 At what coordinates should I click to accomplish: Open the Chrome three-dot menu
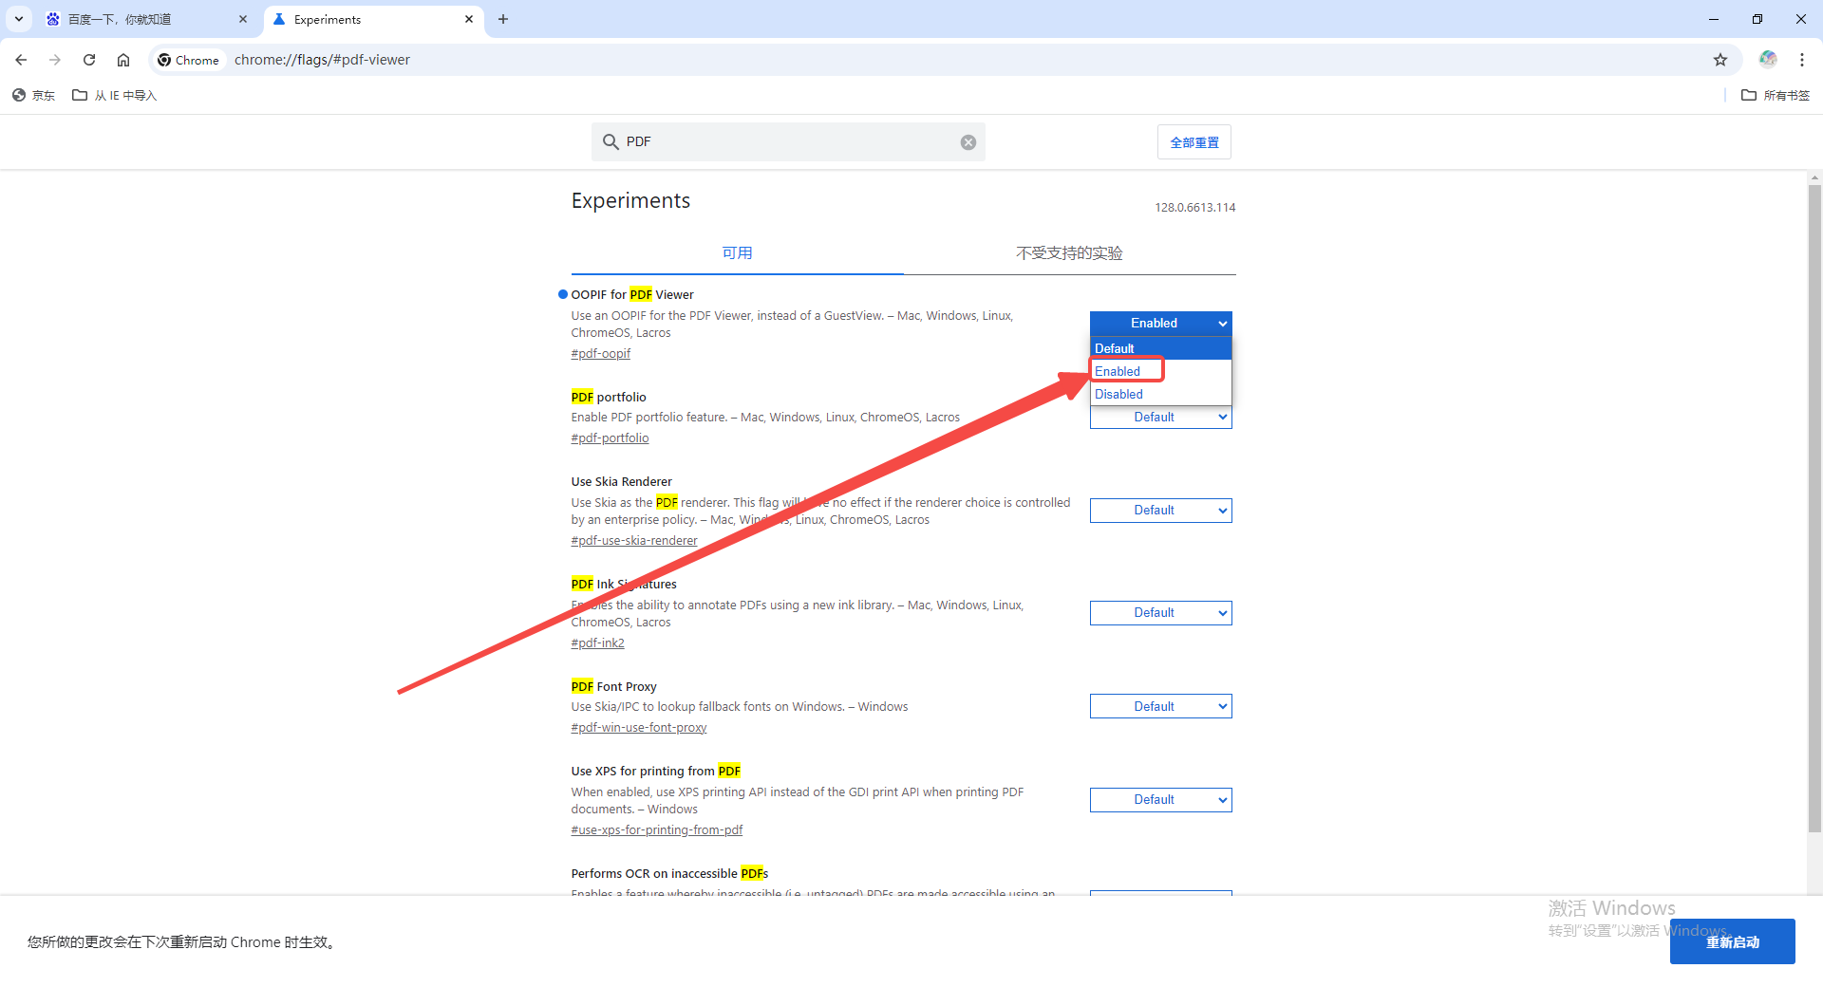click(x=1802, y=60)
